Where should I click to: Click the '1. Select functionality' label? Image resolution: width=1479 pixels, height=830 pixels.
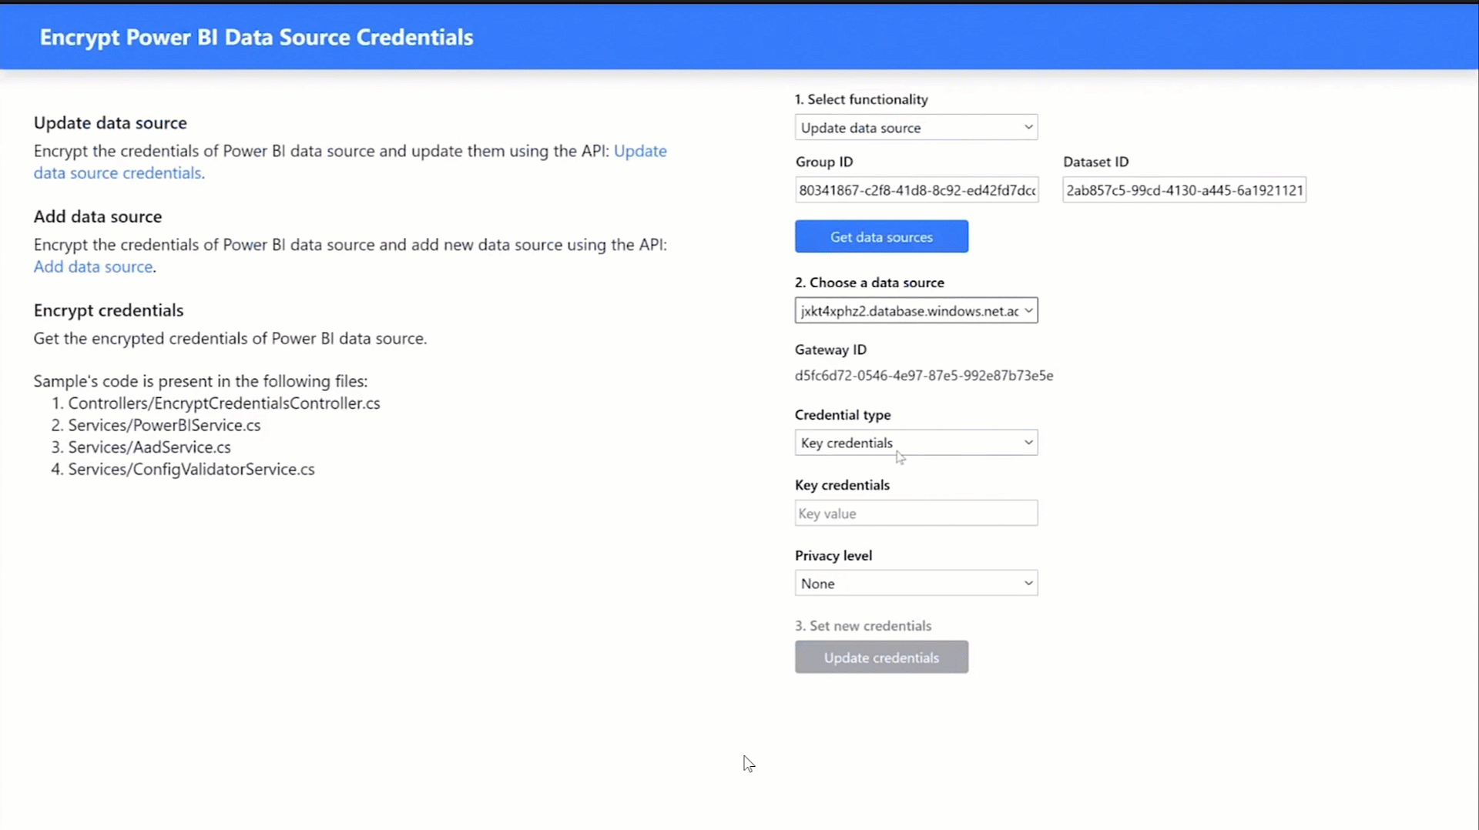click(x=861, y=99)
